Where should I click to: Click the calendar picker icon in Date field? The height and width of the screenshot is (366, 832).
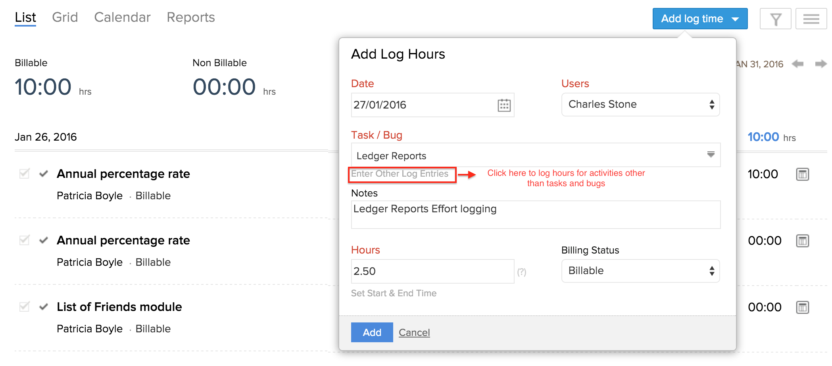(504, 105)
